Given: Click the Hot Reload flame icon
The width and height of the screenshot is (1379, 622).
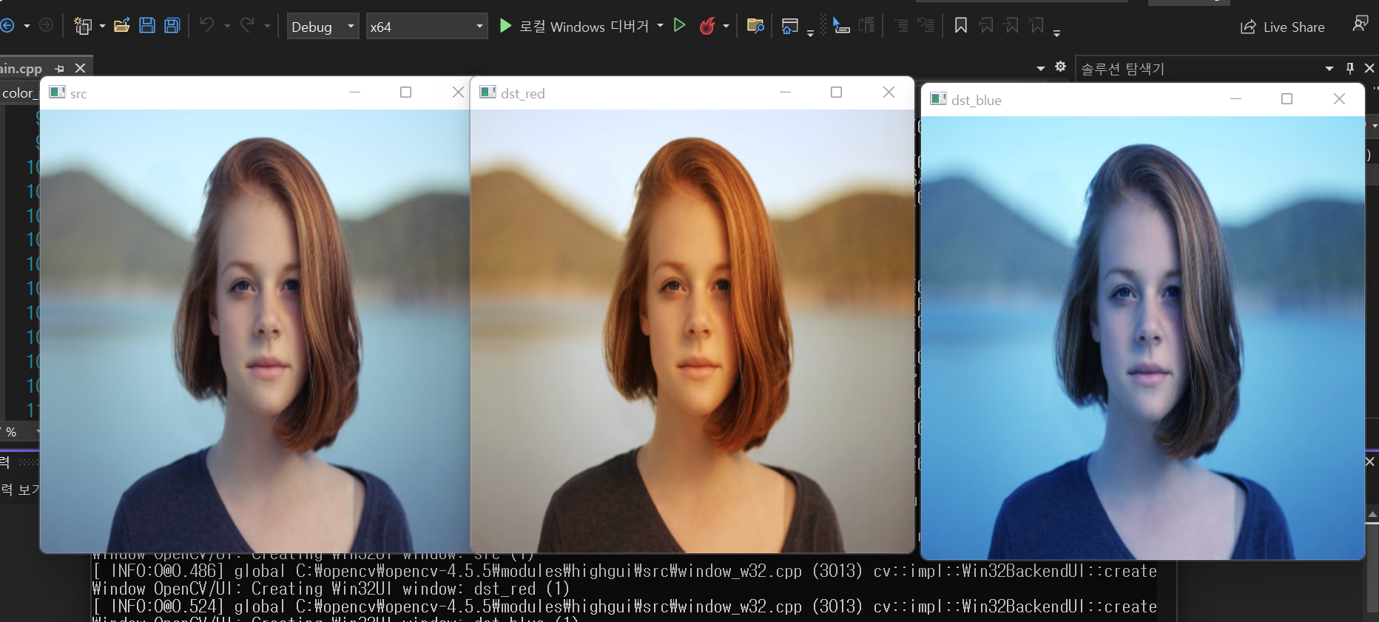Looking at the screenshot, I should coord(707,26).
